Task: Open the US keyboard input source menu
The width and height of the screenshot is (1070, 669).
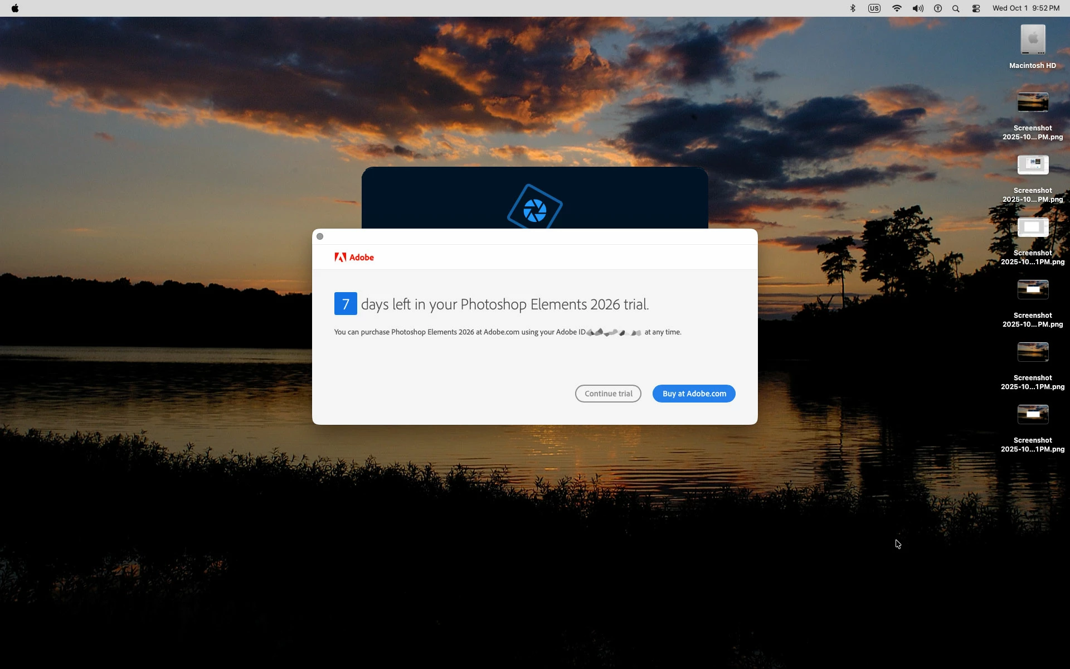Action: 874,8
